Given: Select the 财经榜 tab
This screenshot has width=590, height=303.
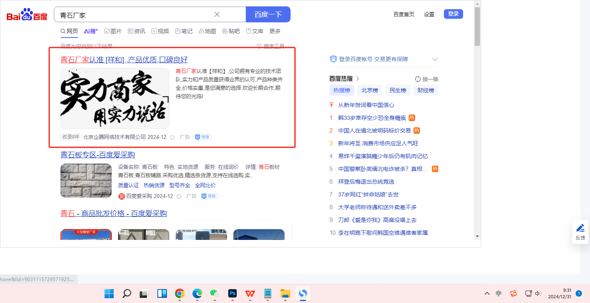Looking at the screenshot, I should tap(426, 90).
